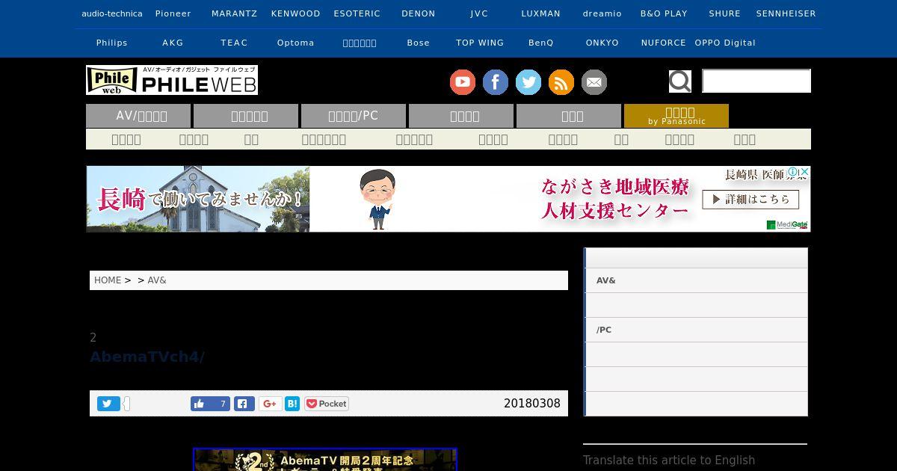Screen dimensions: 897x471
Task: Open the AbemaTV 2nd anniversary image
Action: coord(325,459)
